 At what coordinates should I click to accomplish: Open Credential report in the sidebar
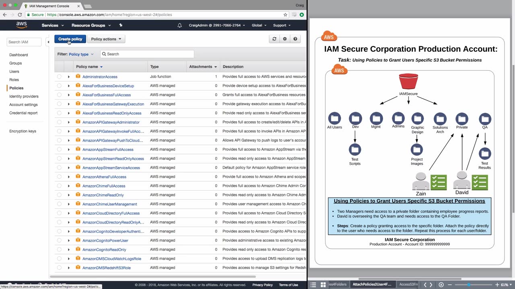[23, 113]
